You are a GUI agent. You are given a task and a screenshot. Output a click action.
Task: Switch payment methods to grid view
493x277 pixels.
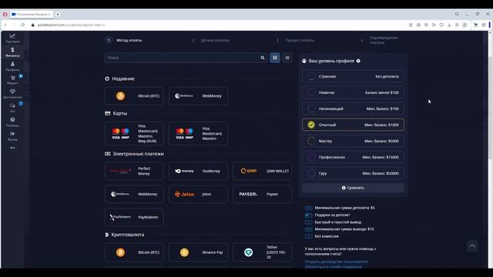tap(275, 58)
